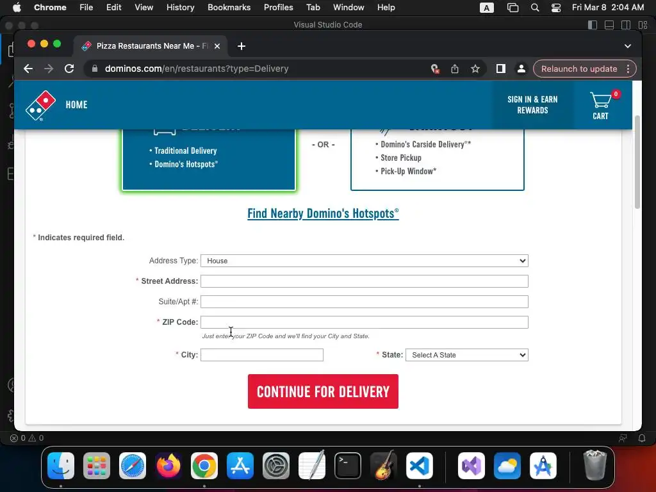Click the City input field

pos(262,355)
